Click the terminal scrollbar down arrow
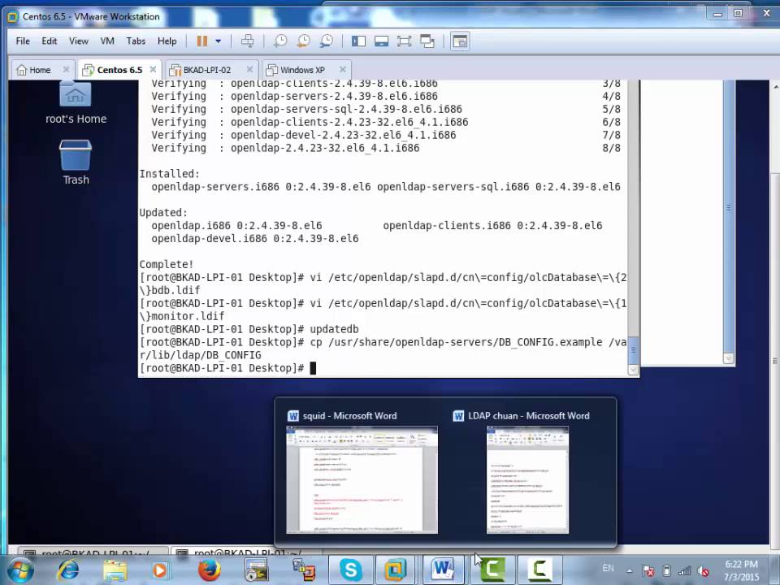780x585 pixels. [x=633, y=370]
